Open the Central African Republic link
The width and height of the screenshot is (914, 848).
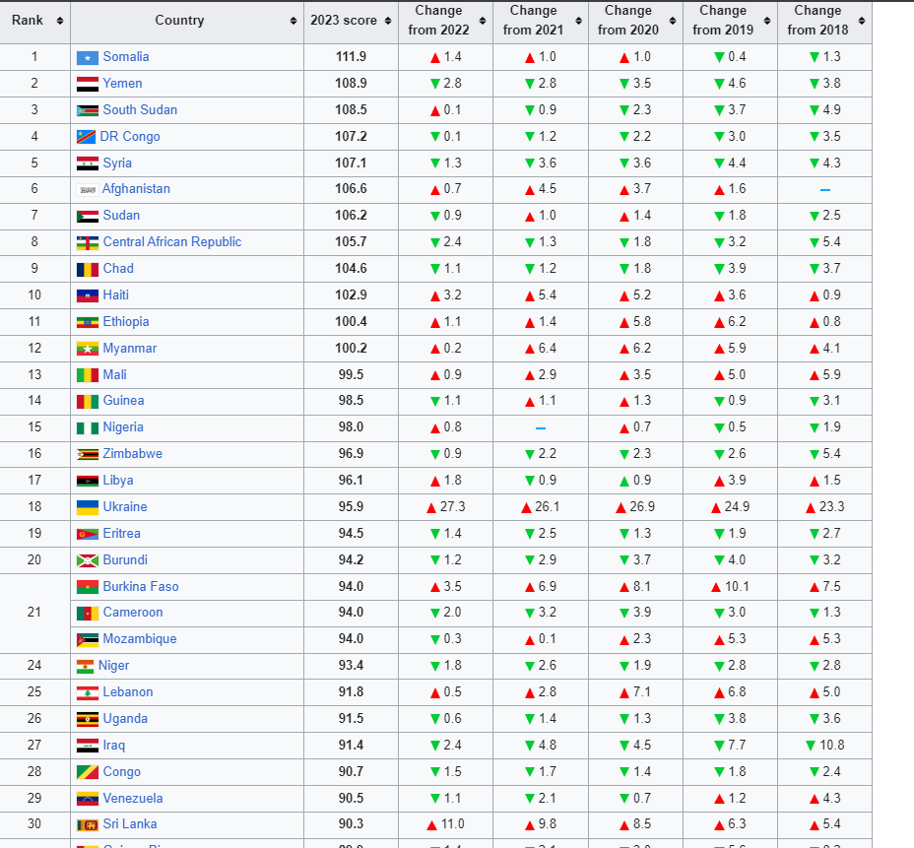coord(172,242)
